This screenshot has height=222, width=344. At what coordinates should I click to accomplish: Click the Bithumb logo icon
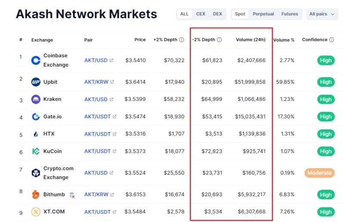click(x=36, y=194)
